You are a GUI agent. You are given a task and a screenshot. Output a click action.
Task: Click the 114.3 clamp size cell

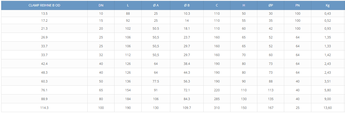click(x=44, y=108)
